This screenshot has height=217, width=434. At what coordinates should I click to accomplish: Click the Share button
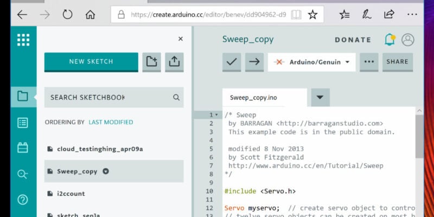[x=398, y=62]
